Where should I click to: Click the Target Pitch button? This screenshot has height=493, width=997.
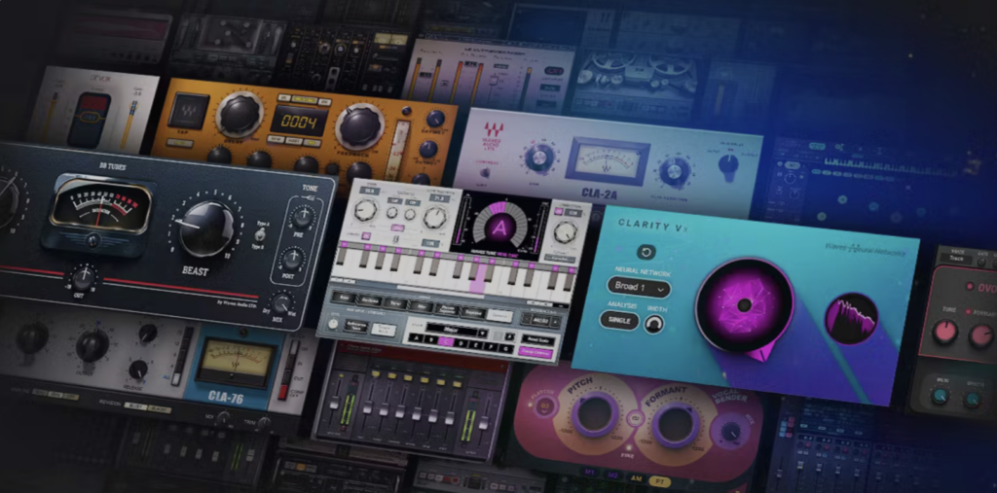pyautogui.click(x=384, y=331)
